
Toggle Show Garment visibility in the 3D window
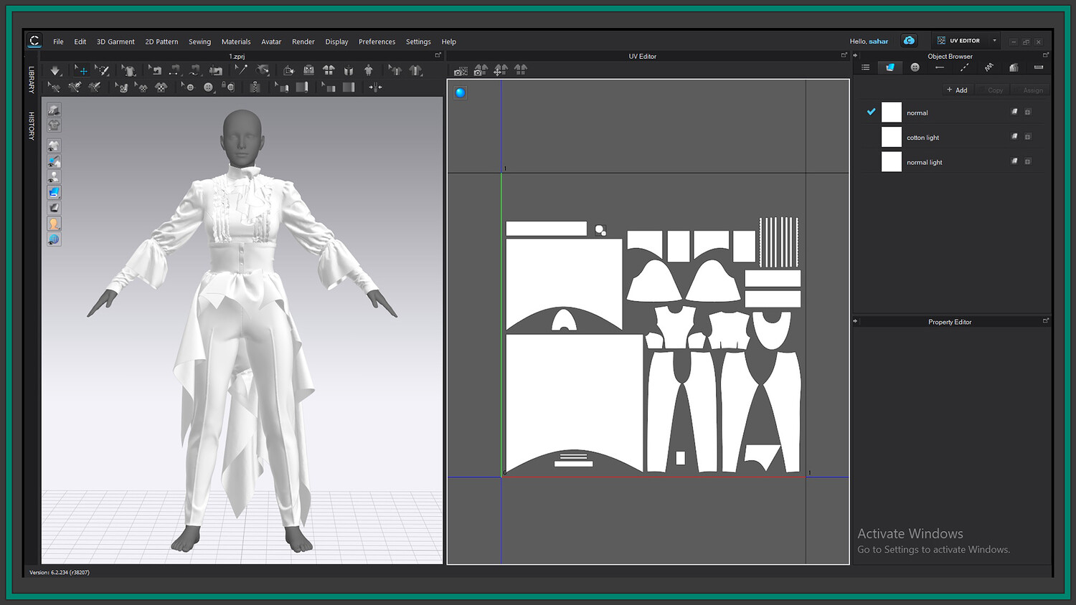54,146
